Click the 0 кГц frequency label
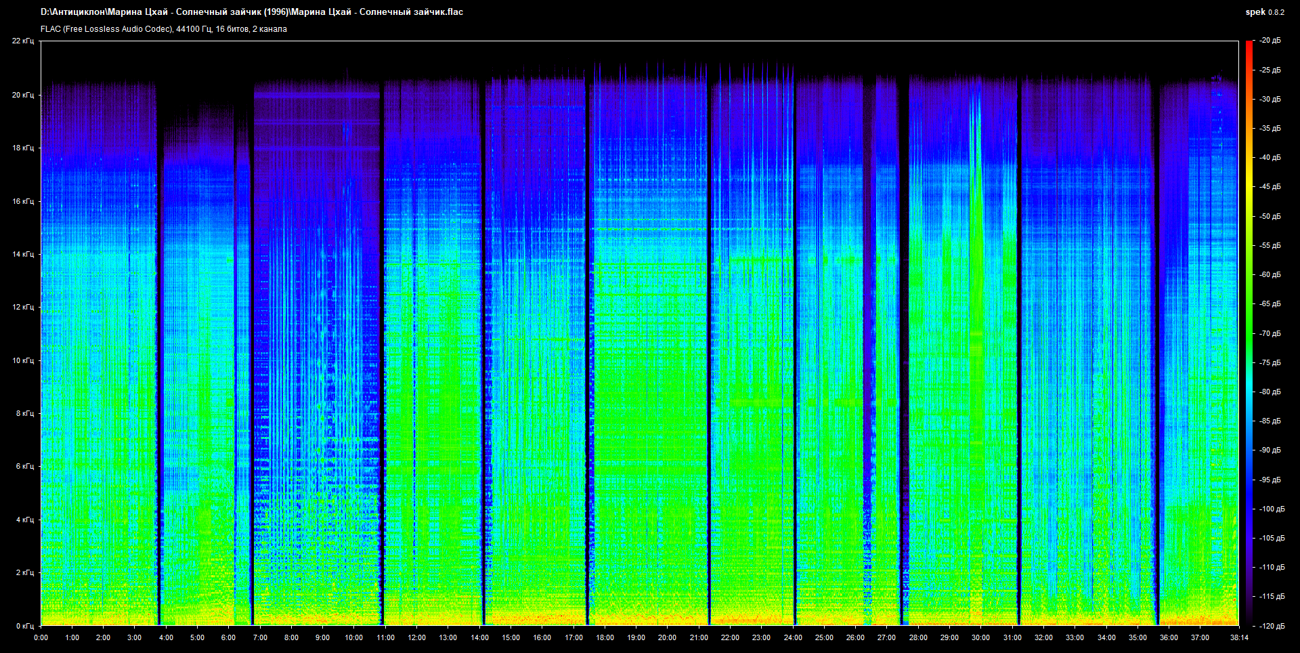Image resolution: width=1300 pixels, height=653 pixels. pos(24,626)
